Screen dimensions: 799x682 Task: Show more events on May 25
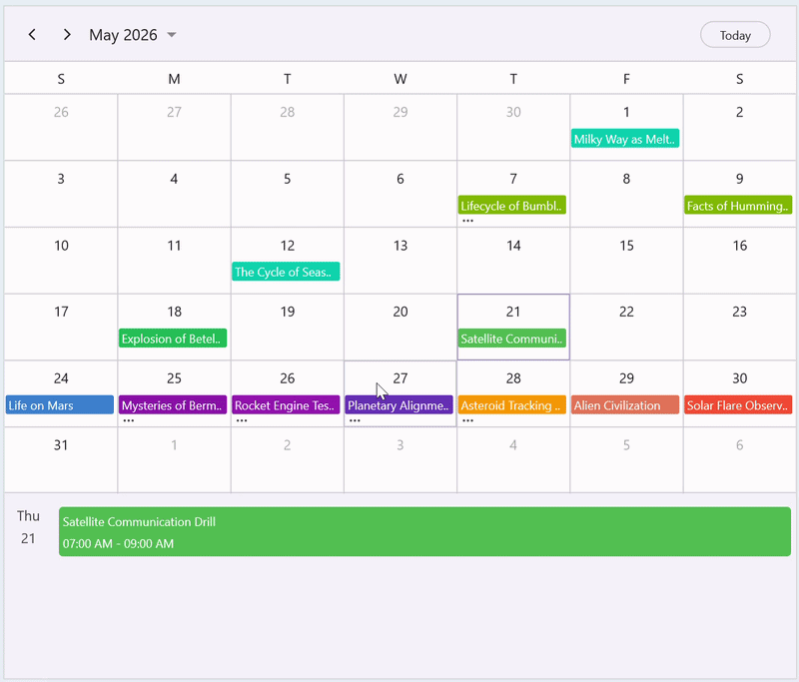coord(129,420)
